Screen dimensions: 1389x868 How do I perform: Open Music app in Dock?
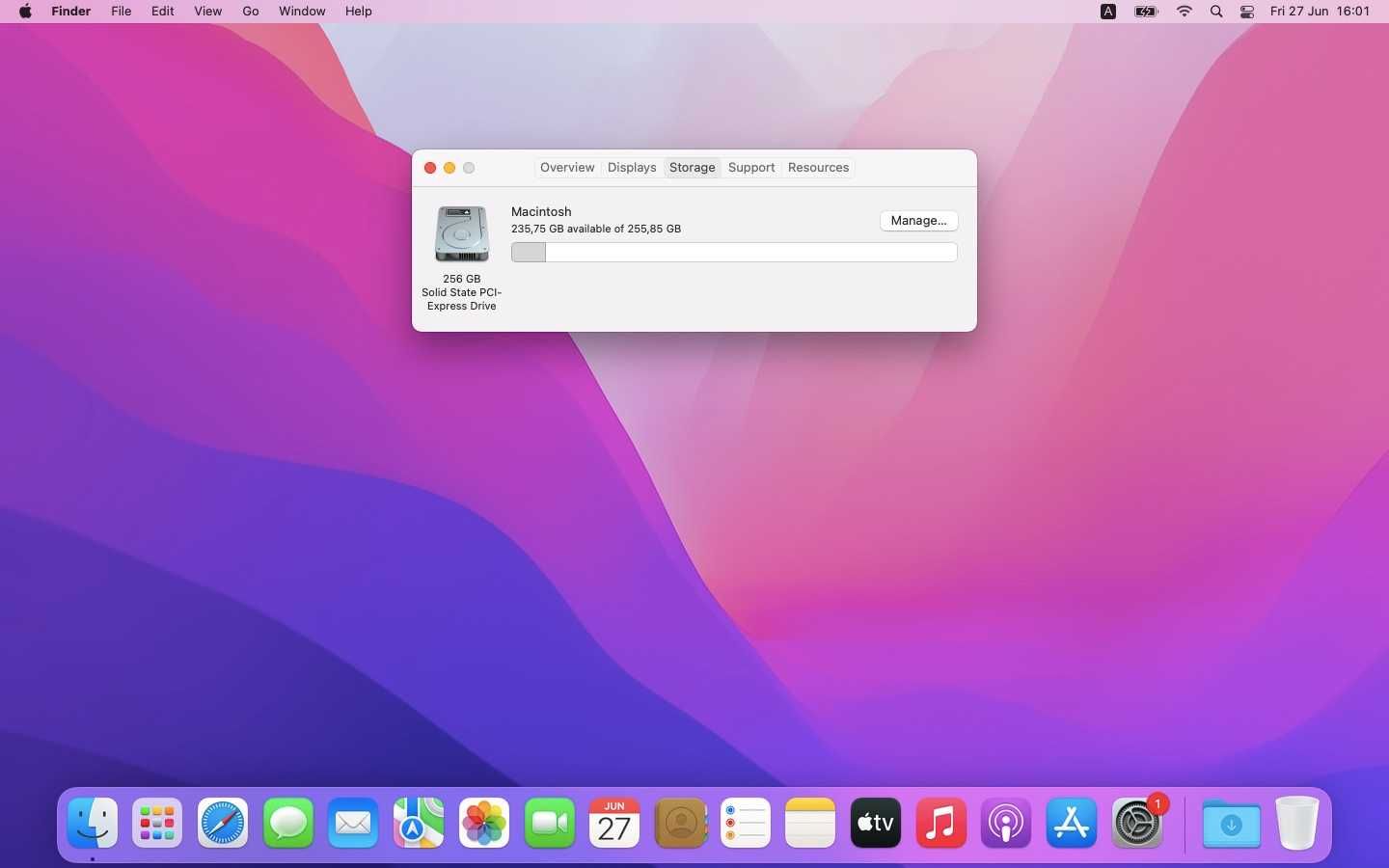(941, 824)
